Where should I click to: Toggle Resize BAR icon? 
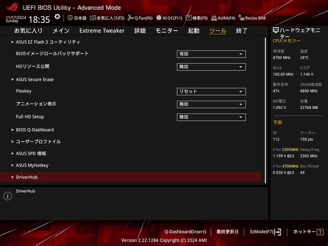pos(242,18)
